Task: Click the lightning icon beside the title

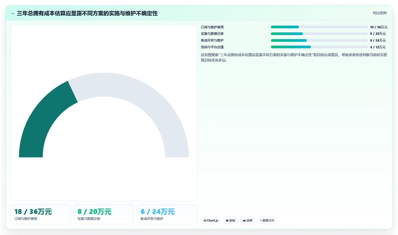Action: pos(13,13)
